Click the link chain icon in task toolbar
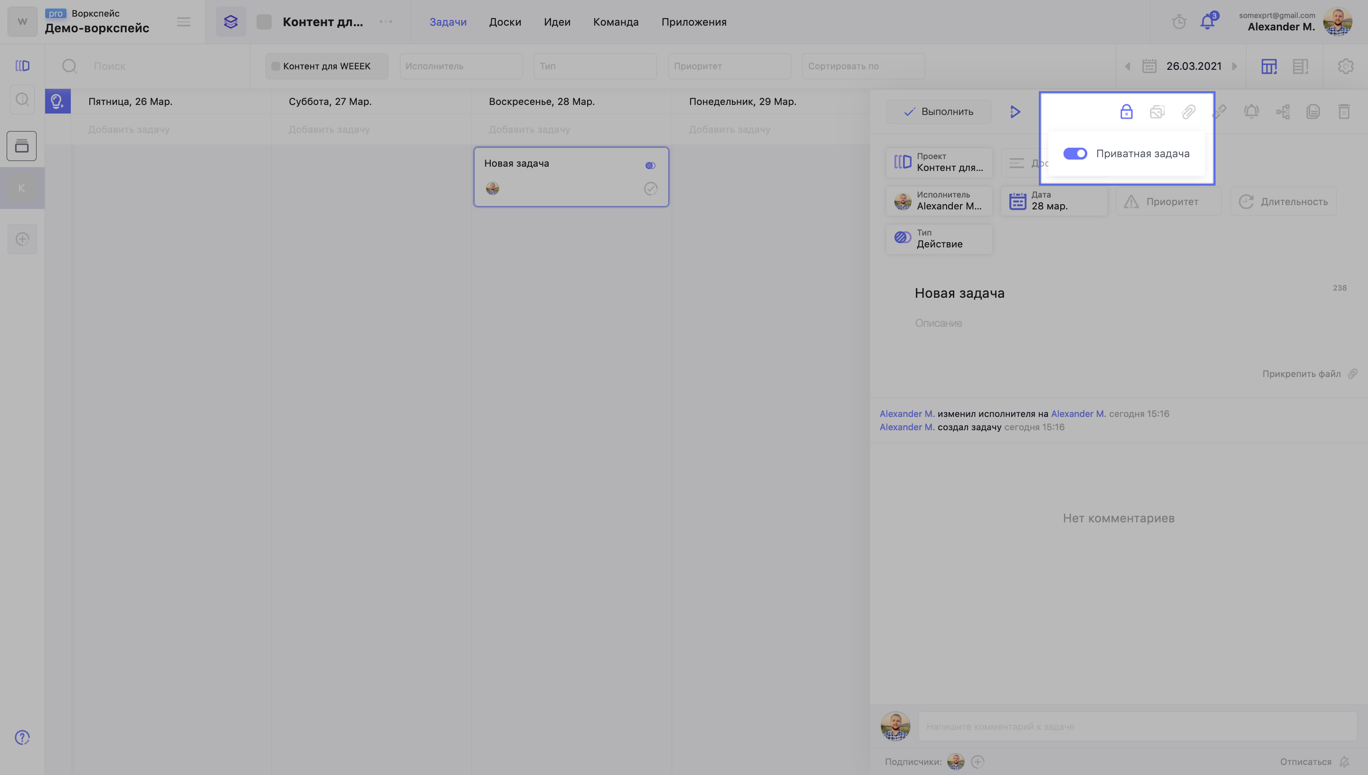The height and width of the screenshot is (775, 1368). pos(1219,112)
